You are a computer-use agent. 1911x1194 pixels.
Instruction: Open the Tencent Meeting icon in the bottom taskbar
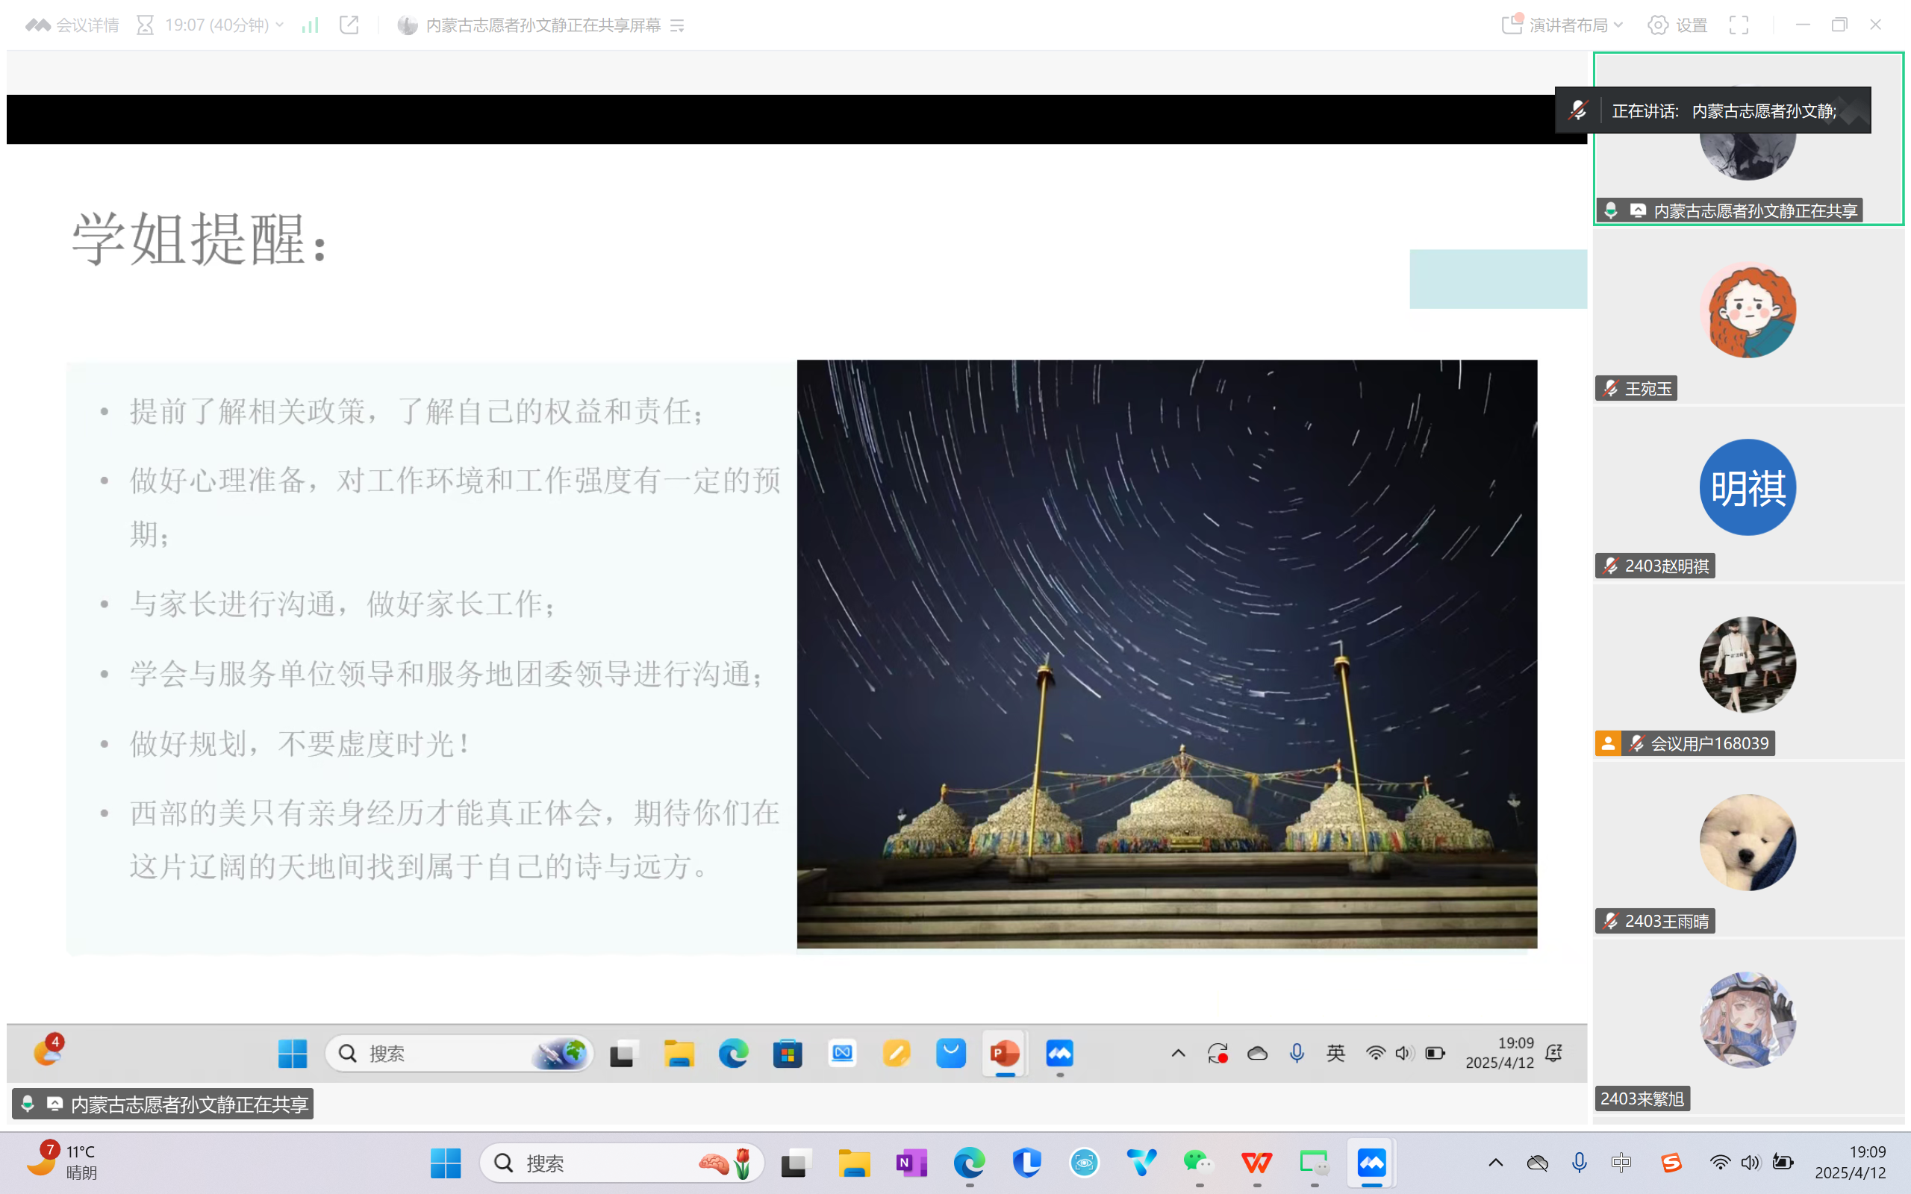[x=1371, y=1163]
